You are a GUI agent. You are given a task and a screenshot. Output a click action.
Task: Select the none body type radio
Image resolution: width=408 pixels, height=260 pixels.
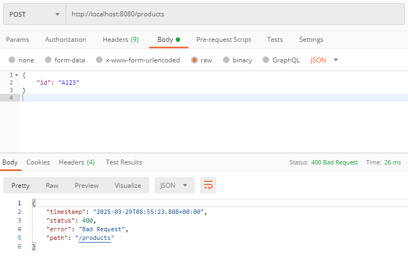pos(12,60)
